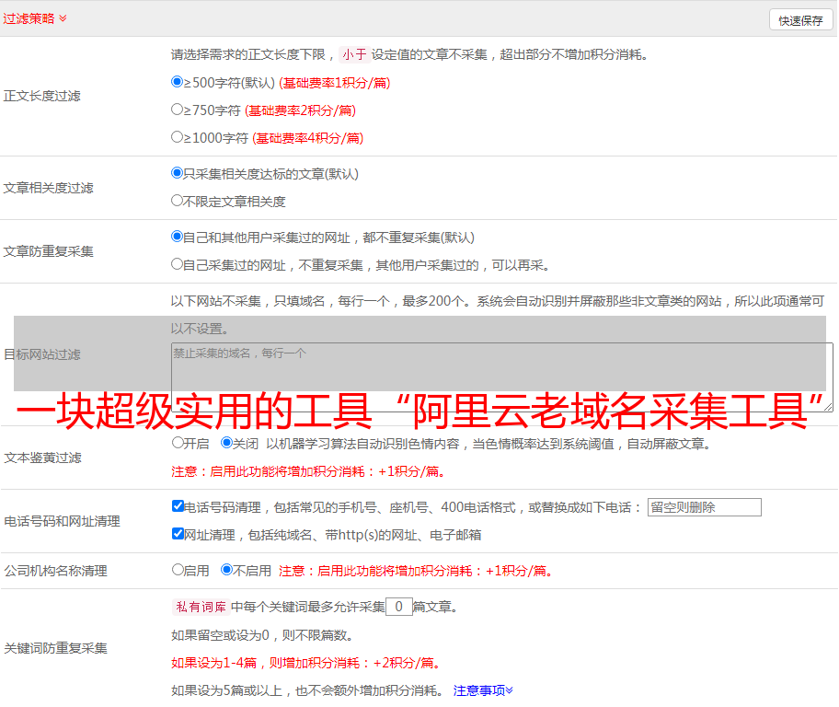Image resolution: width=839 pixels, height=707 pixels.
Task: Select 关闭 for 文本鉴黄过滤
Action: tap(226, 443)
